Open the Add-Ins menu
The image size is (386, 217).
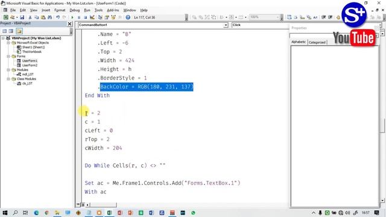point(113,10)
